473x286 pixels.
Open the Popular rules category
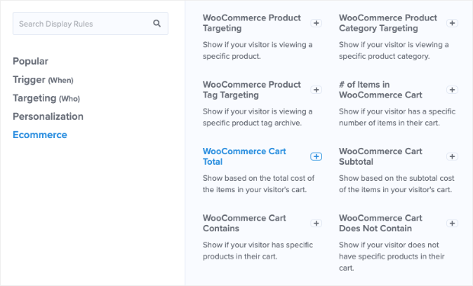31,61
